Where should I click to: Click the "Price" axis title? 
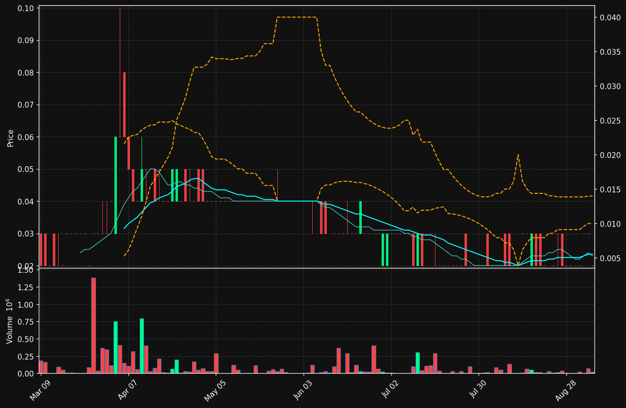pos(10,138)
